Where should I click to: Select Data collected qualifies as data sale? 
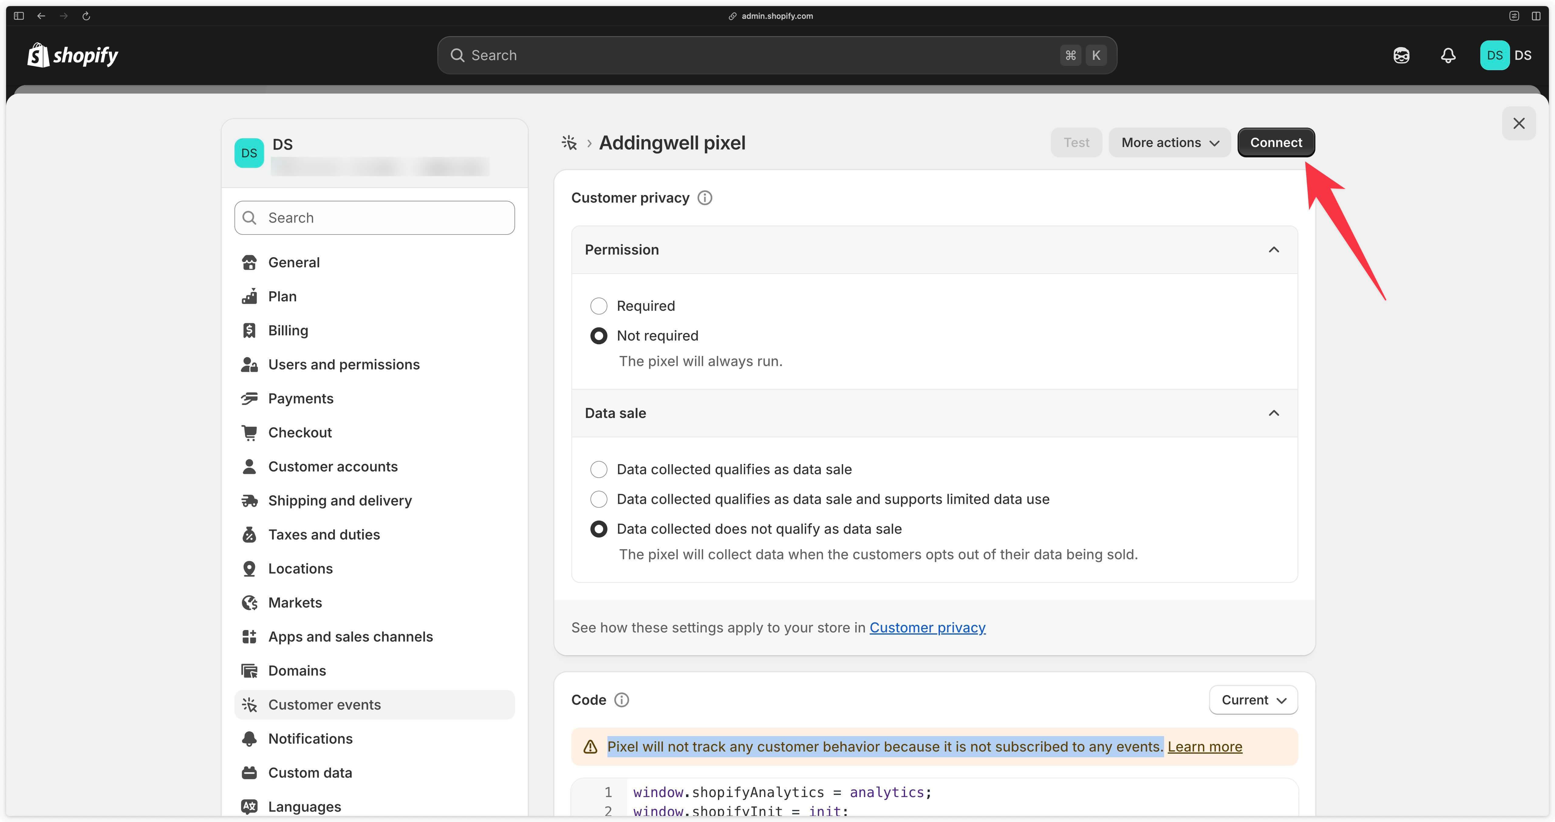pyautogui.click(x=598, y=469)
